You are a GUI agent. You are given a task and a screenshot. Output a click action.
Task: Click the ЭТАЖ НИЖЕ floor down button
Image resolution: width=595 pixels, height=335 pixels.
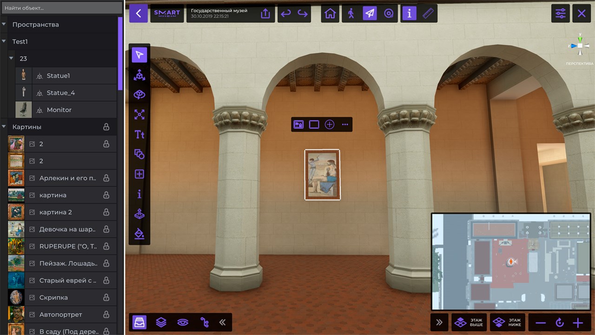[508, 322]
